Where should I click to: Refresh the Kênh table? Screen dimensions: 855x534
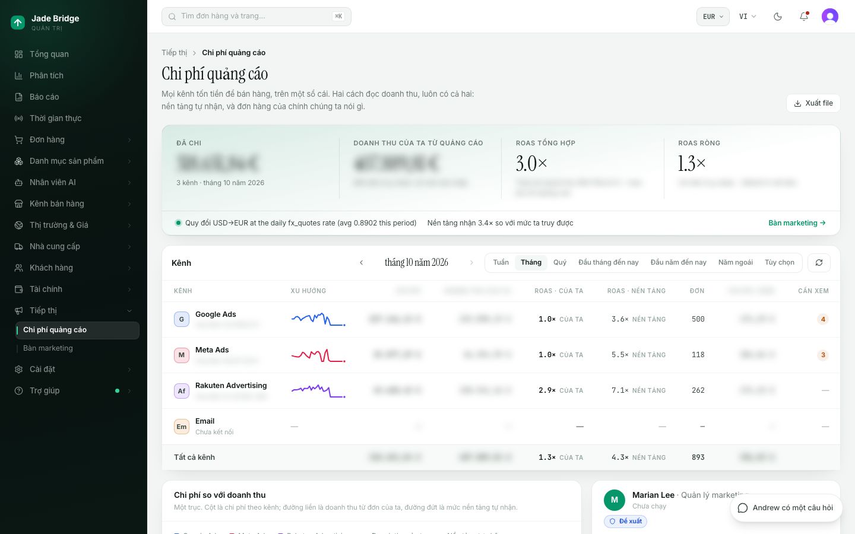[819, 263]
